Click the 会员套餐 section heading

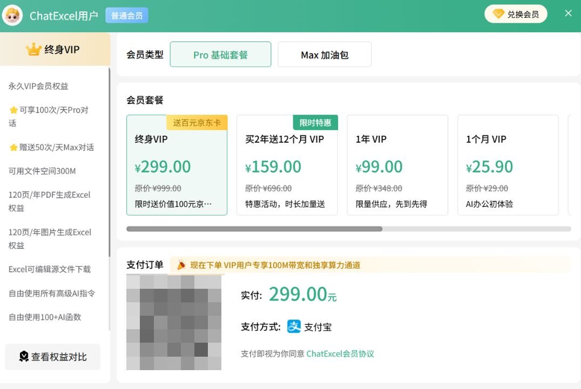(x=145, y=100)
